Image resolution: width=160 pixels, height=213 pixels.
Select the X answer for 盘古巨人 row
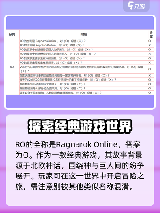click(150, 54)
